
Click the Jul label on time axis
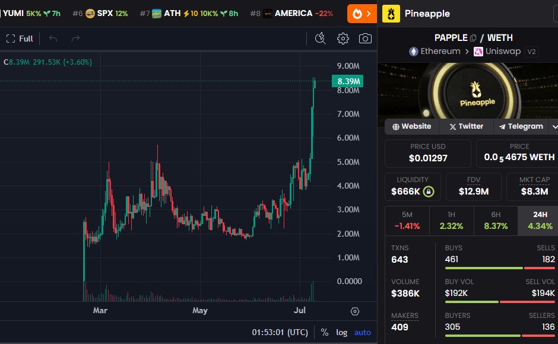(x=300, y=310)
